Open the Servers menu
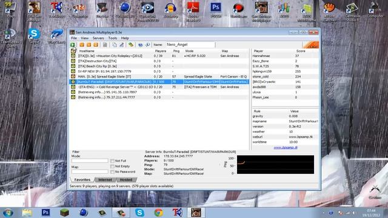Screen dimensions: 388x218 click(x=98, y=38)
